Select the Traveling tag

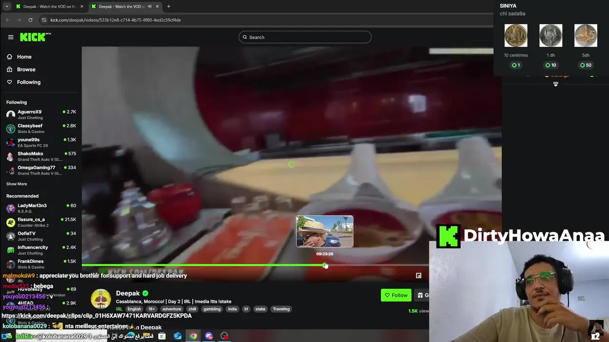click(x=281, y=309)
